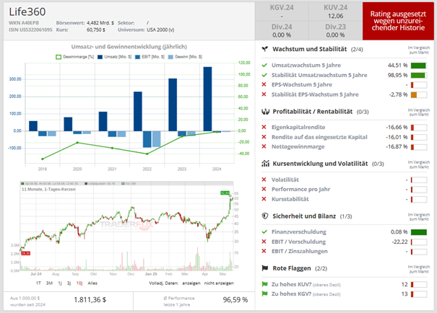The image size is (437, 313).
Task: Select the 10J chart time range
Action: pos(79,283)
